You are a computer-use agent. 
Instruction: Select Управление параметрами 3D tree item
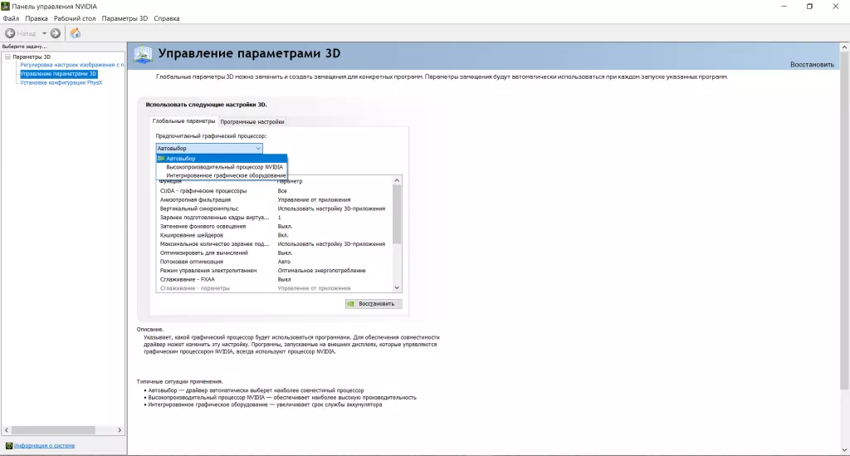point(59,74)
